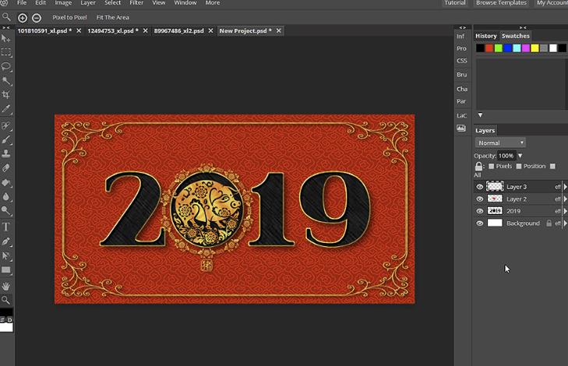Open the Swatches panel menu triangle
The image size is (568, 366).
click(x=480, y=115)
